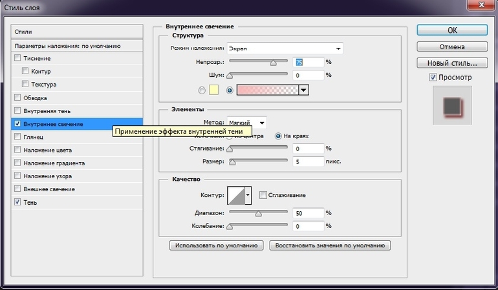Click the Непрозр. opacity slider

pos(259,63)
